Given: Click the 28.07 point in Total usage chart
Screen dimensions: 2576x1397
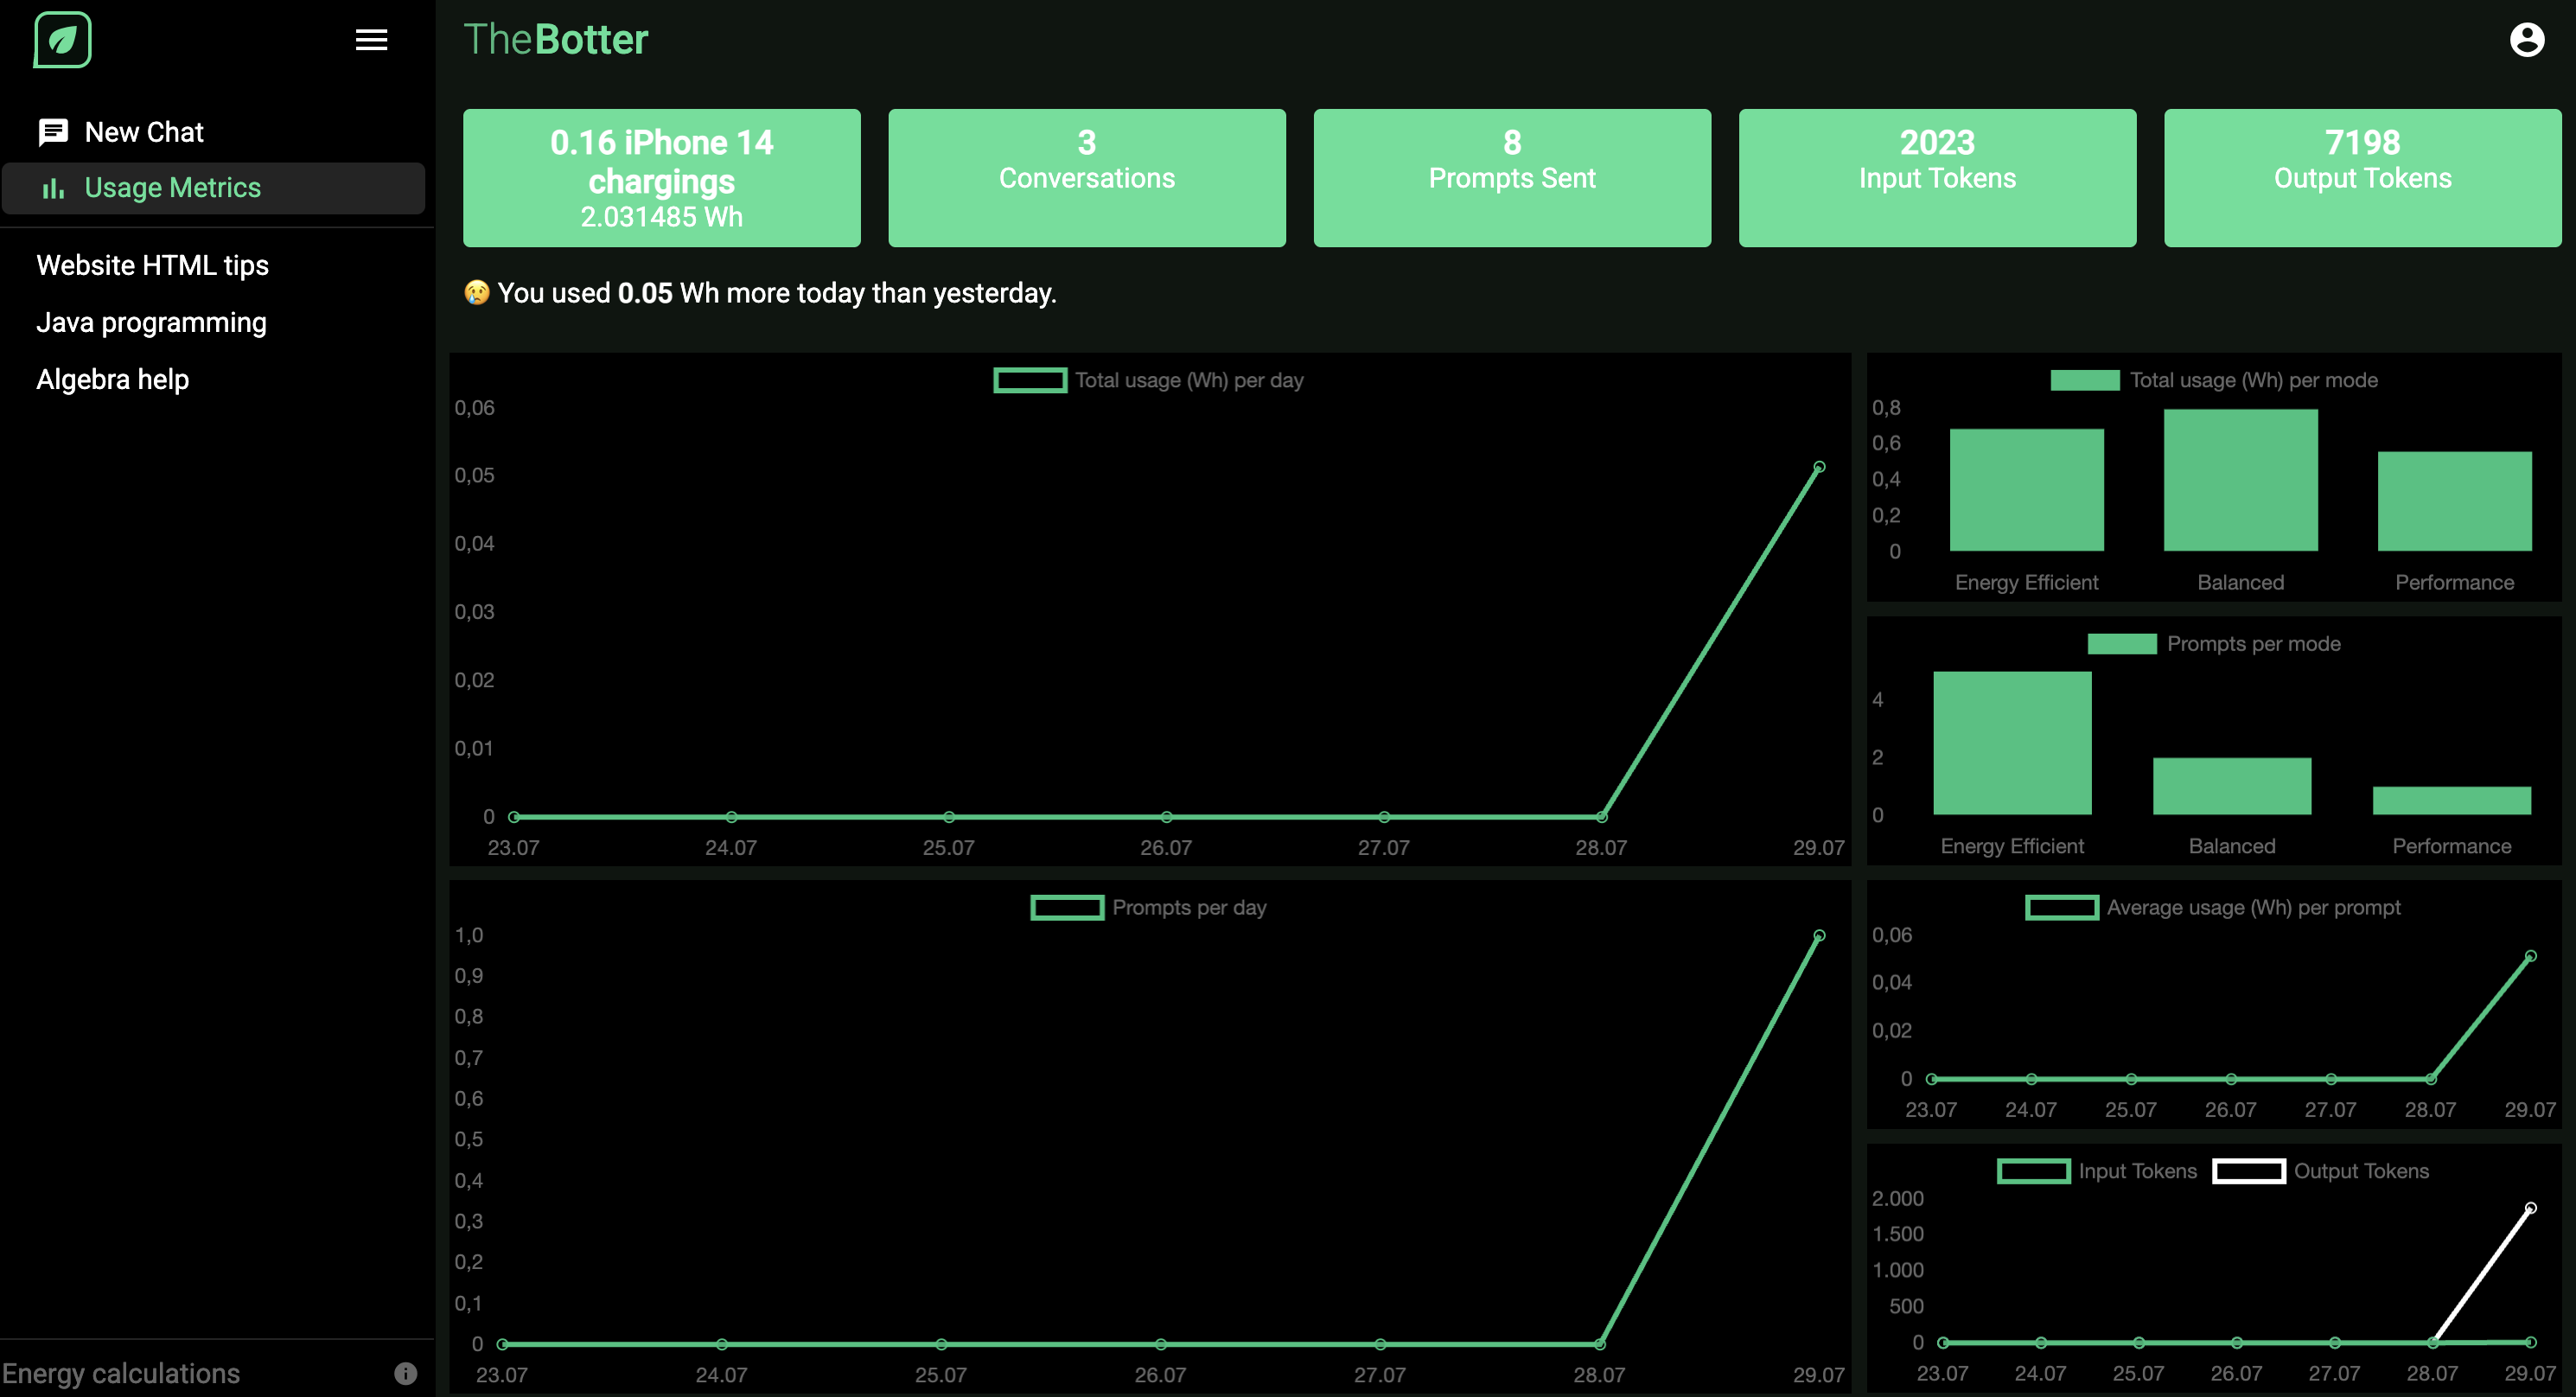Looking at the screenshot, I should (x=1601, y=817).
